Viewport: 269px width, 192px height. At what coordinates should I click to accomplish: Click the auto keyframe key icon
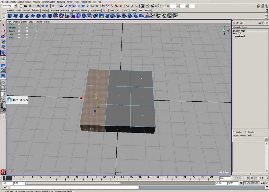pyautogui.click(x=263, y=183)
